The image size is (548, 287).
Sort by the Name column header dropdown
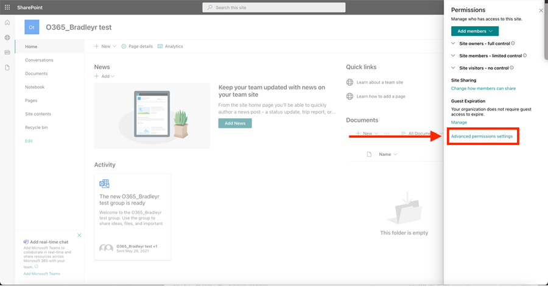coord(388,154)
